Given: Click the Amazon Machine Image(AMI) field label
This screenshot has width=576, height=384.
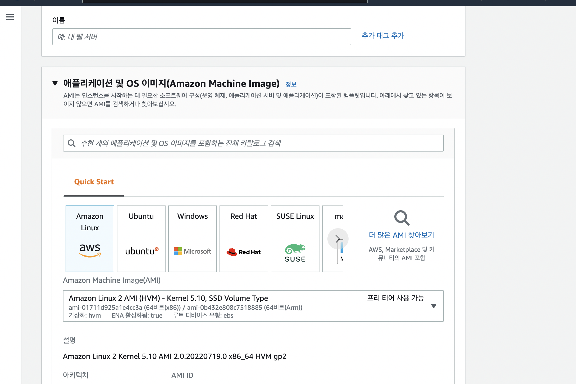Looking at the screenshot, I should click(112, 280).
